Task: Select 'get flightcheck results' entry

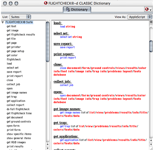Action: [21, 35]
